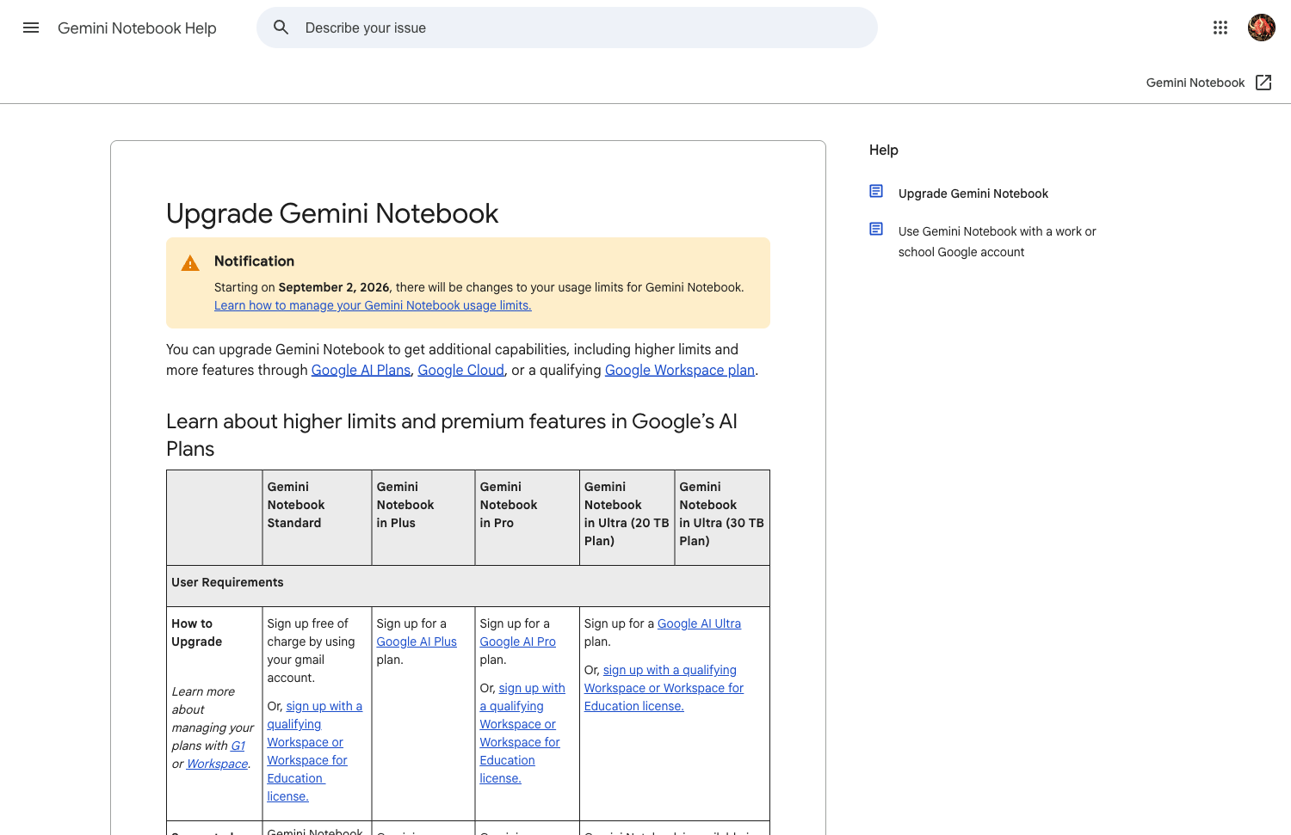Image resolution: width=1291 pixels, height=835 pixels.
Task: Open Learn how to manage usage limits link
Action: click(373, 305)
